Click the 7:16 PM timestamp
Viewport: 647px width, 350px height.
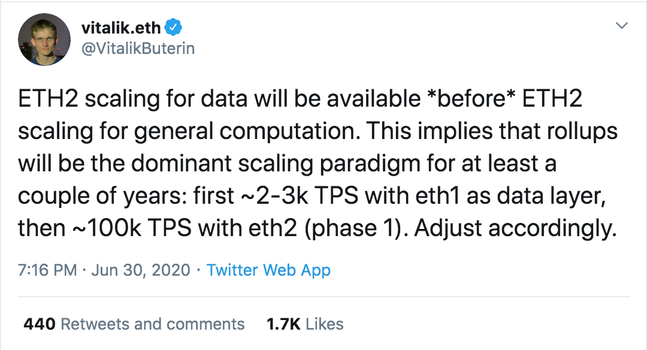[x=47, y=270]
